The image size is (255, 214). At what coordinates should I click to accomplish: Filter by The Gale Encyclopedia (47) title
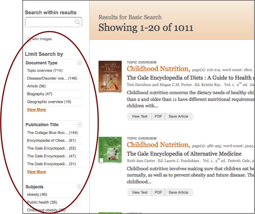pos(51,156)
